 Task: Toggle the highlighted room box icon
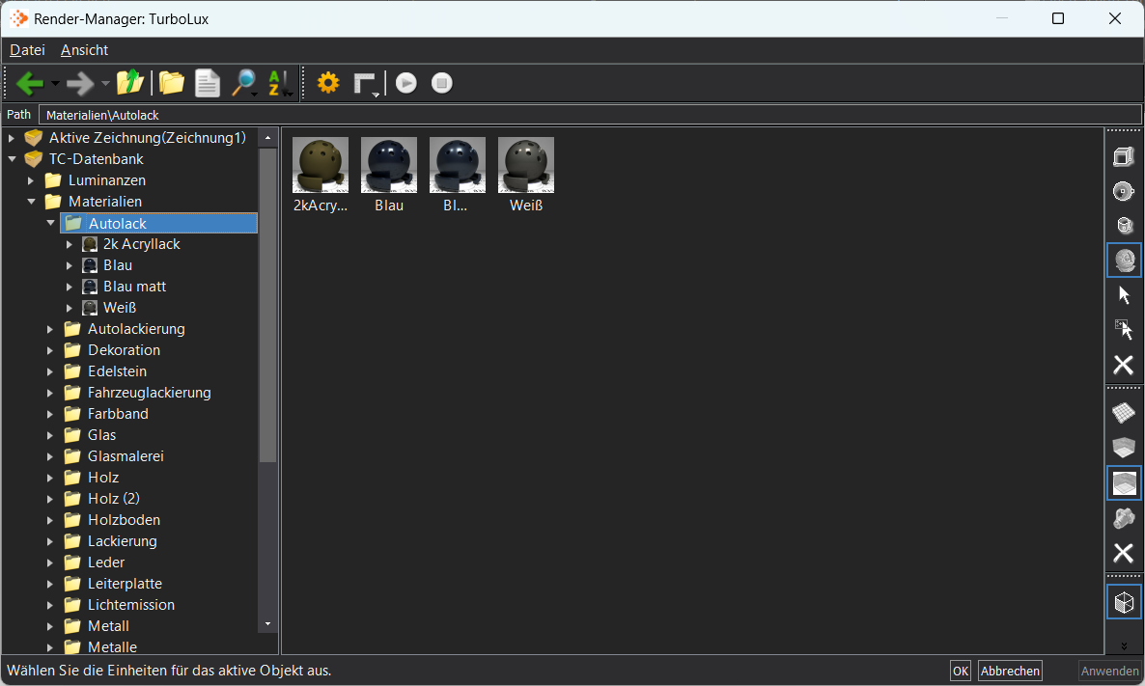[1125, 483]
